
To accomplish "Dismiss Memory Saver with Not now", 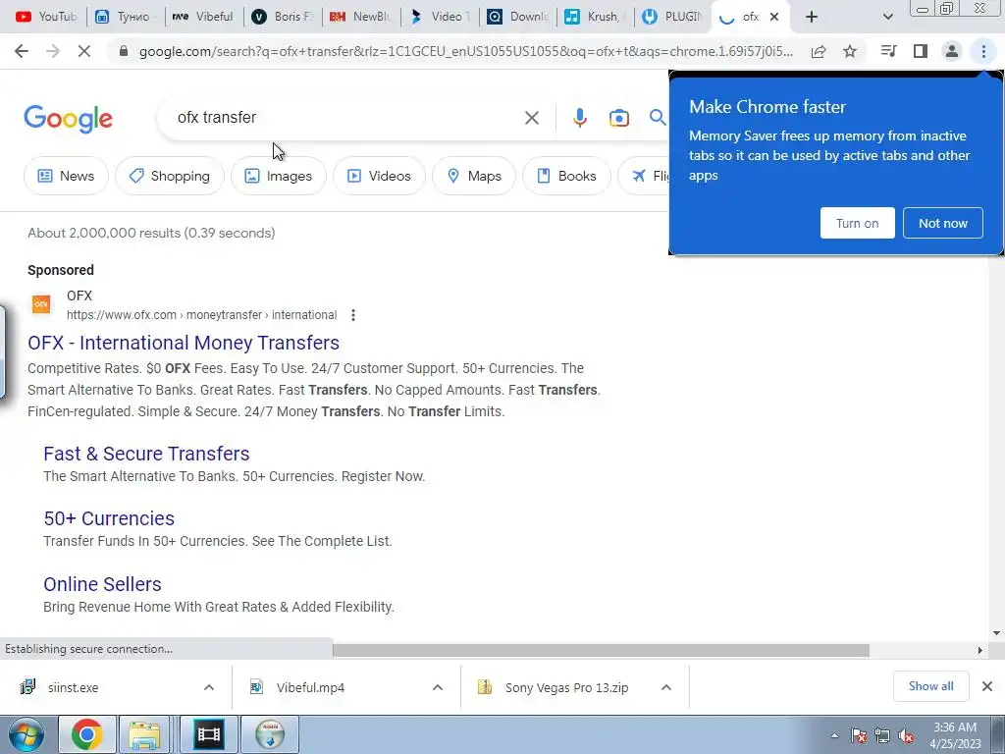I will click(x=943, y=223).
